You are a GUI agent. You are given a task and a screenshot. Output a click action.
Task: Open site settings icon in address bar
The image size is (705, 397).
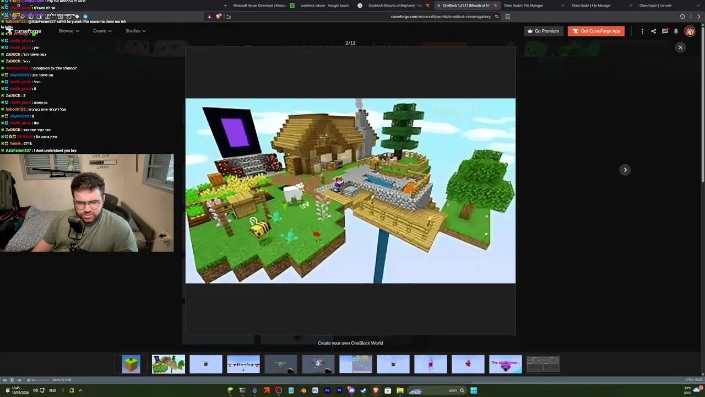[x=497, y=17]
